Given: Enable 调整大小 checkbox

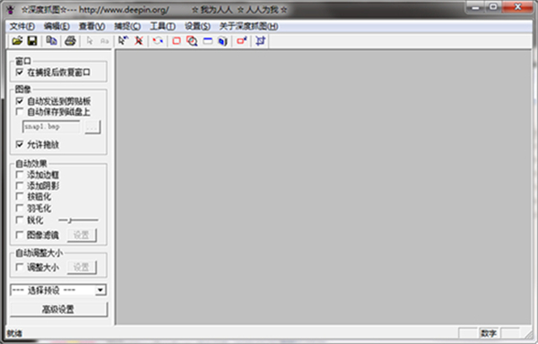Looking at the screenshot, I should [20, 267].
